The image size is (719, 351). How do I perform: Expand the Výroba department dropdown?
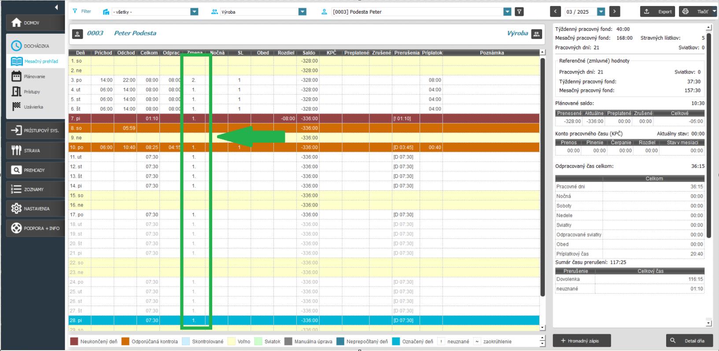click(302, 12)
